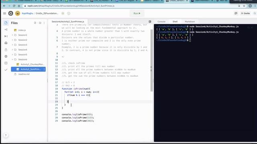This screenshot has height=144, width=257.
Task: Click the Files panel heading
Action: coord(14,23)
